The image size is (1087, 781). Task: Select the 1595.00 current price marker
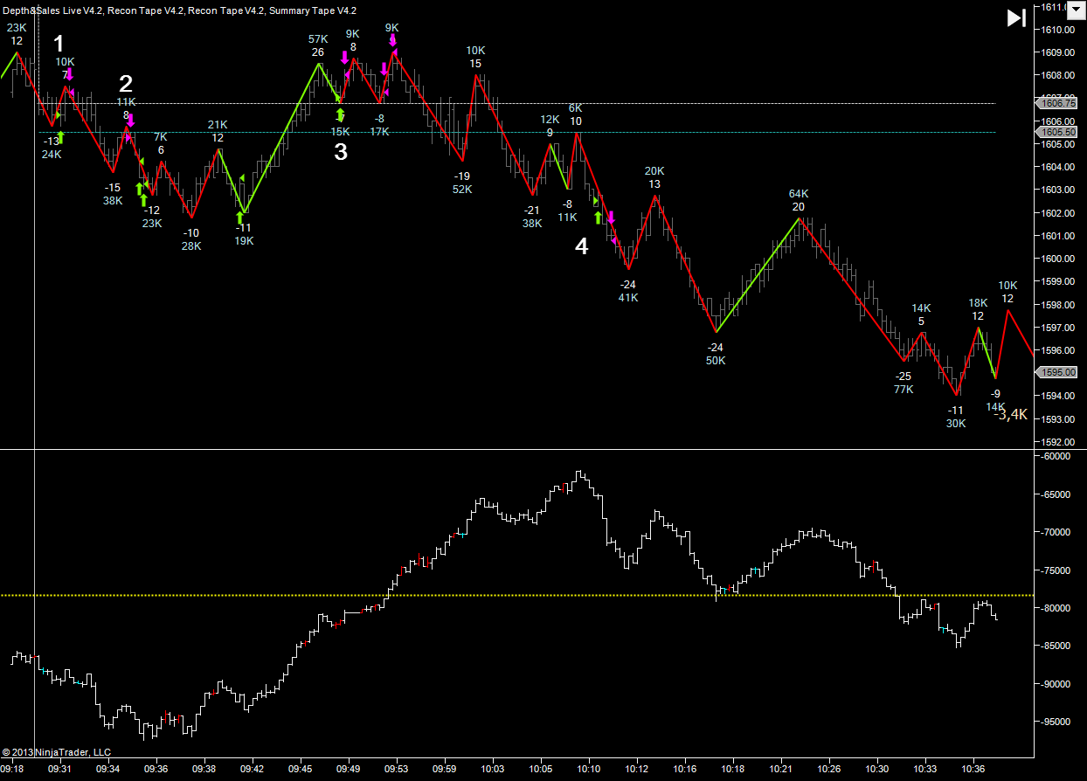1057,372
